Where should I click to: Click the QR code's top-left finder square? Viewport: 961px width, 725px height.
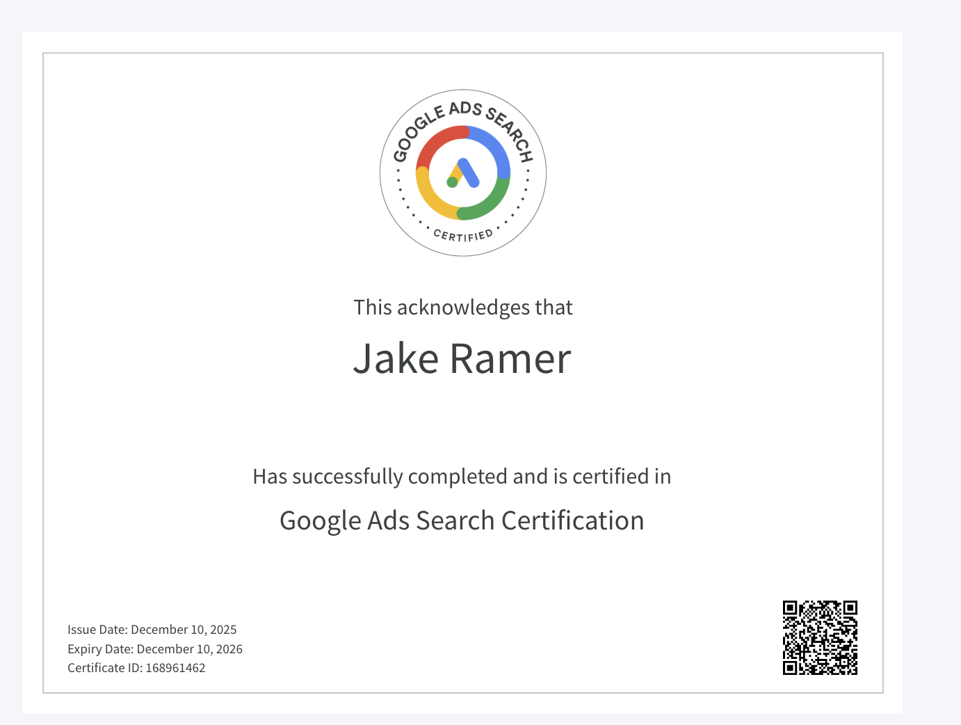[790, 608]
